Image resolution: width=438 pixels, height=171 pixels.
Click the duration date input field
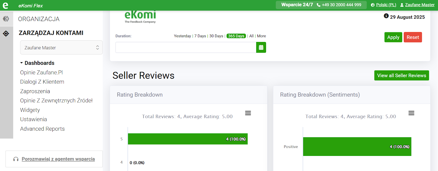tap(186, 47)
